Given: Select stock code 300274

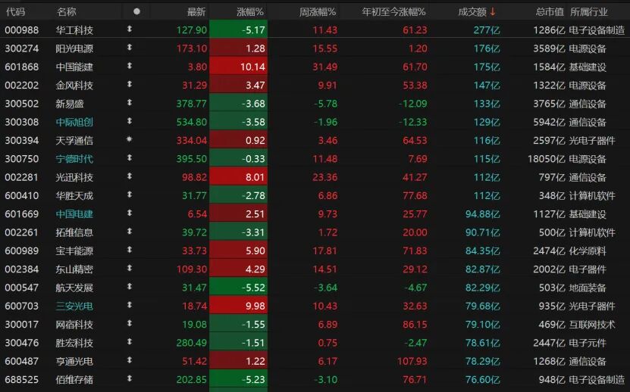Looking at the screenshot, I should (20, 48).
